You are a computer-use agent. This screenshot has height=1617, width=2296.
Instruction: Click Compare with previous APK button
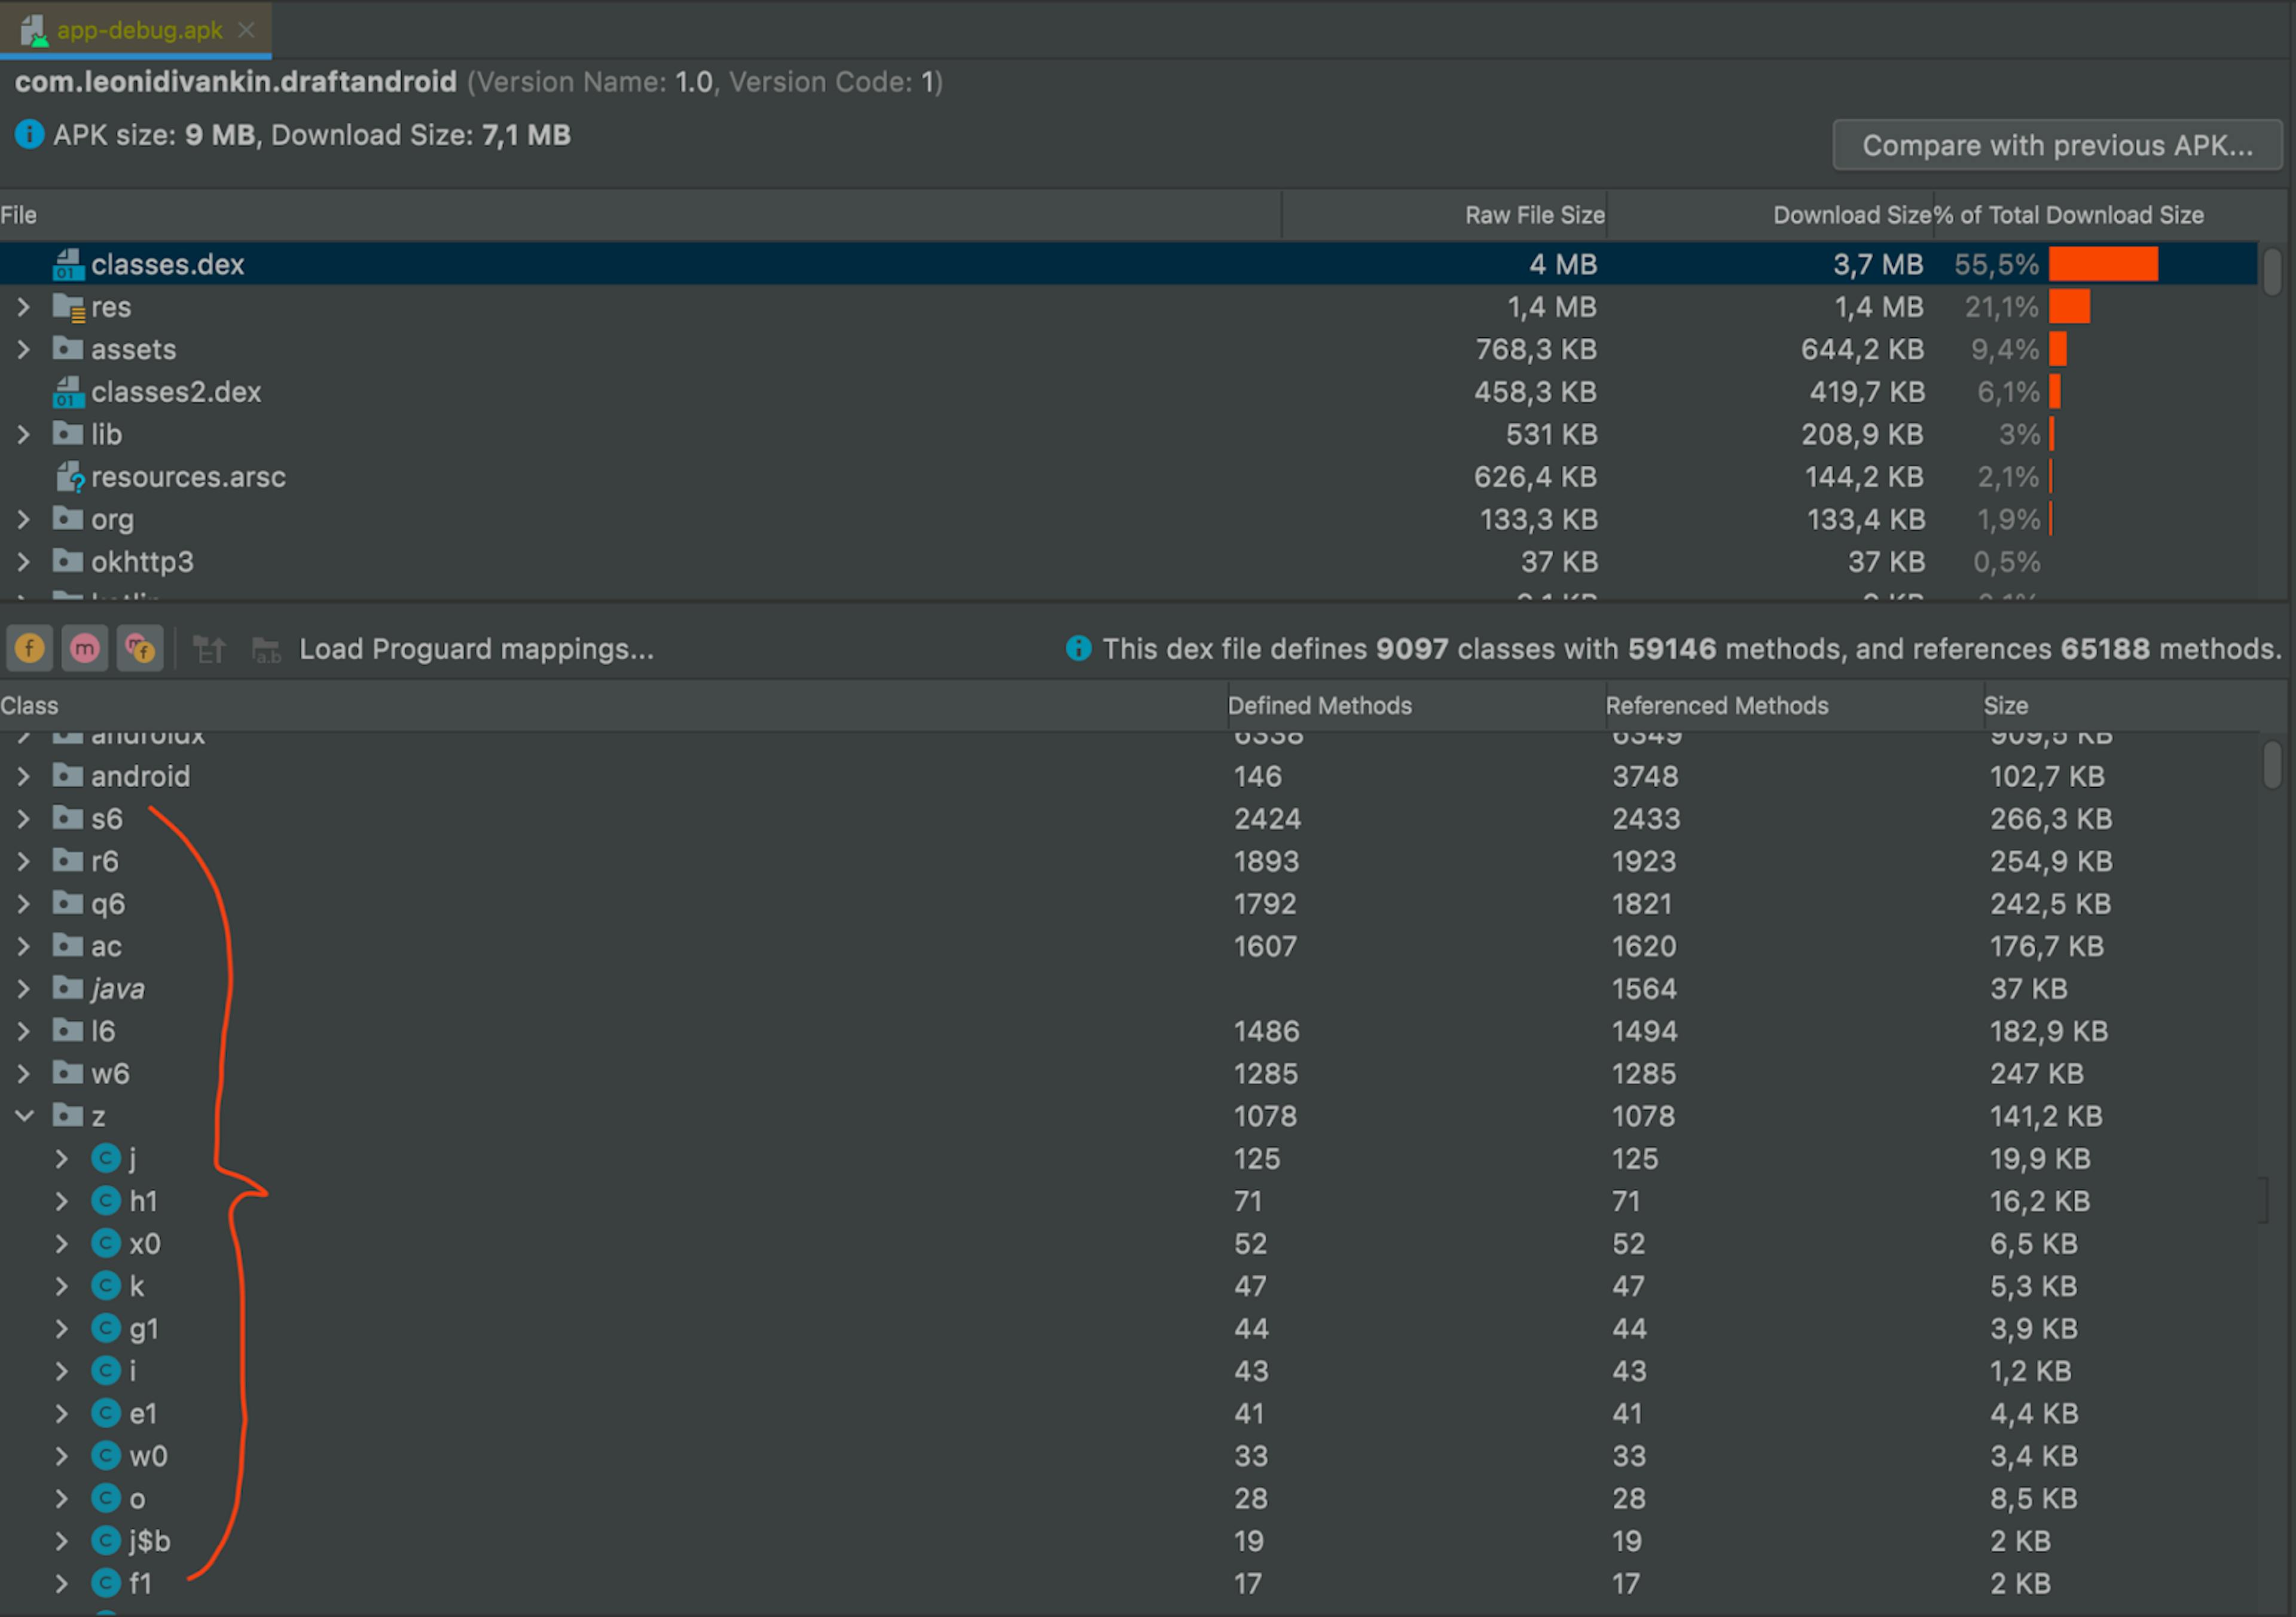pyautogui.click(x=2056, y=146)
